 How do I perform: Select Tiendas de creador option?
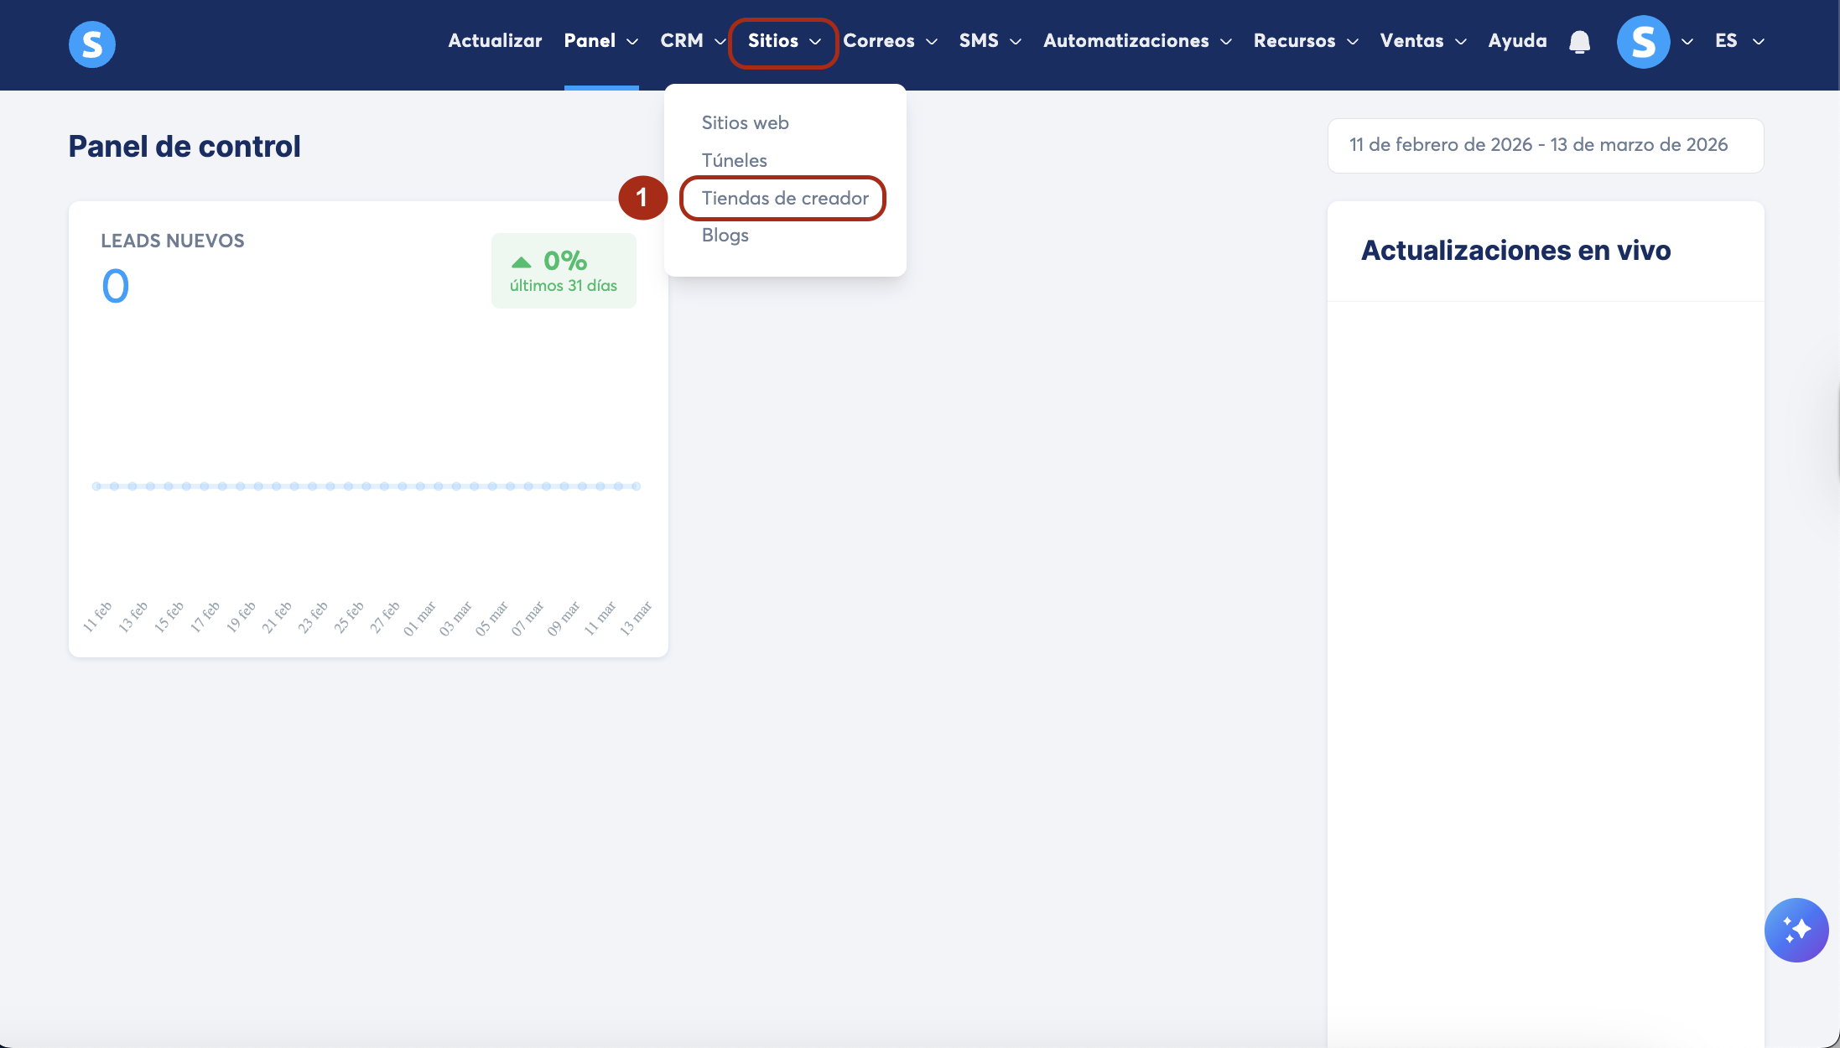pyautogui.click(x=784, y=198)
